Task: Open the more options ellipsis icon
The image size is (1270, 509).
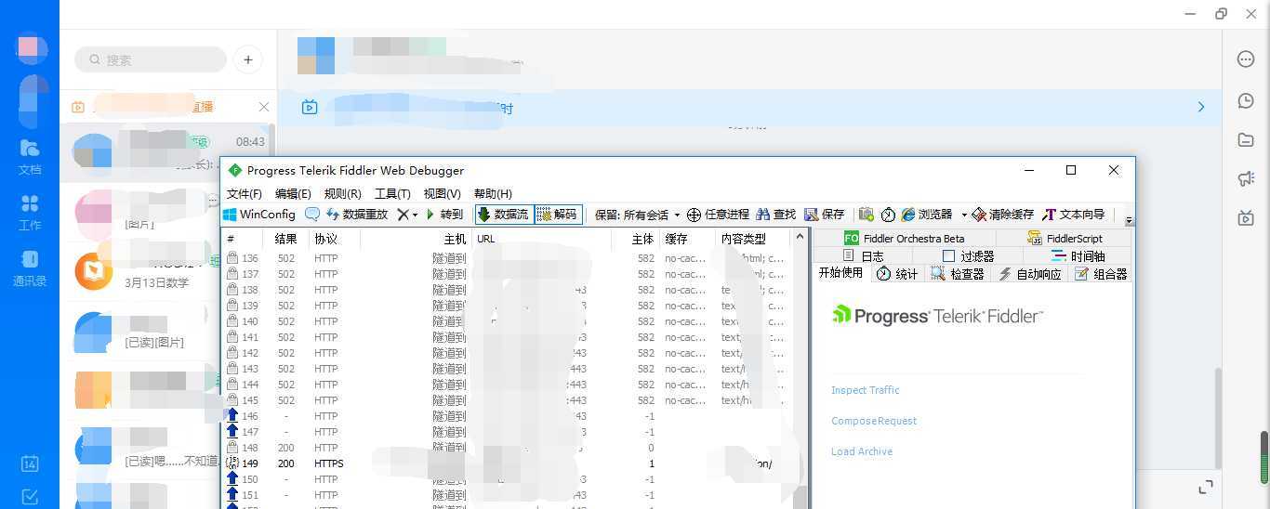Action: [1246, 59]
